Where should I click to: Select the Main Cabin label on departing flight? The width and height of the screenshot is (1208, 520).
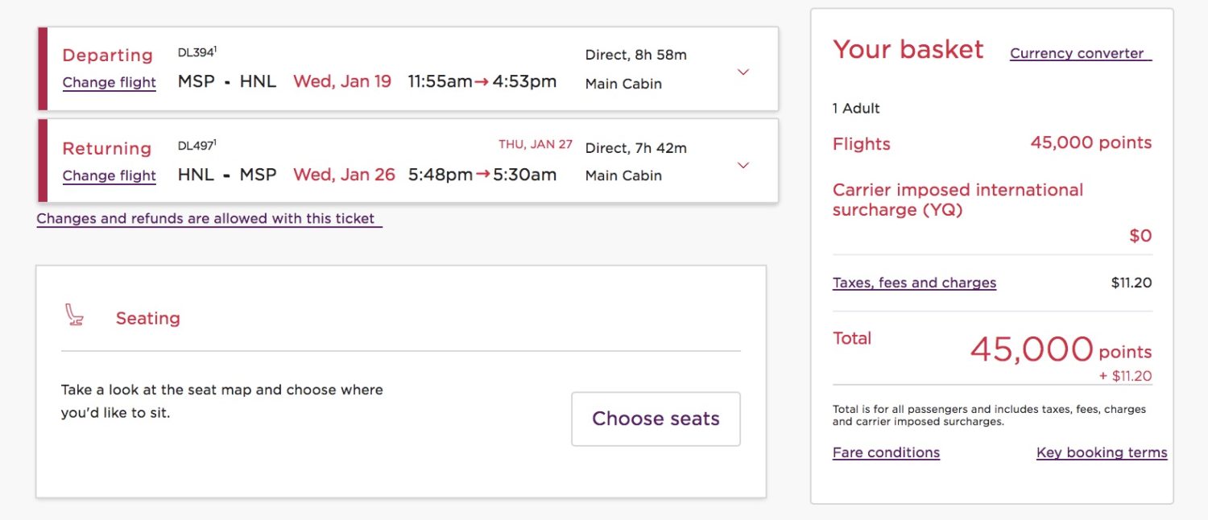click(623, 84)
